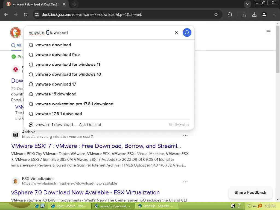This screenshot has height=210, width=280.
Task: Select 'vmware 17.6 1 download' suggestion
Action: pyautogui.click(x=109, y=113)
